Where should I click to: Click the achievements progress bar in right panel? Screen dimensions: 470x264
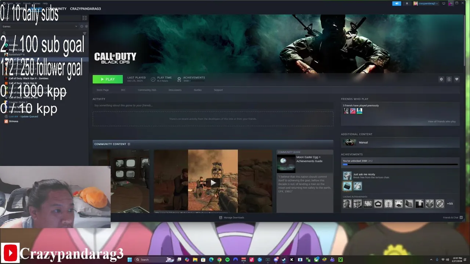[x=400, y=165]
